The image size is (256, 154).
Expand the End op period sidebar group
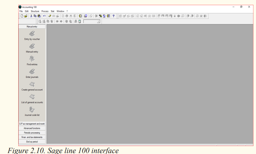(x=32, y=142)
